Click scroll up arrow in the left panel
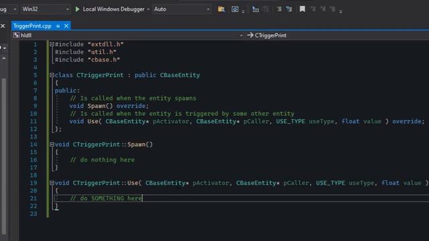The image size is (429, 241). point(4,58)
